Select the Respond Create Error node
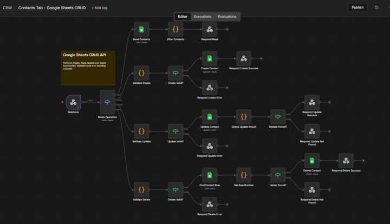Image resolution: width=390 pixels, height=224 pixels. pyautogui.click(x=210, y=87)
